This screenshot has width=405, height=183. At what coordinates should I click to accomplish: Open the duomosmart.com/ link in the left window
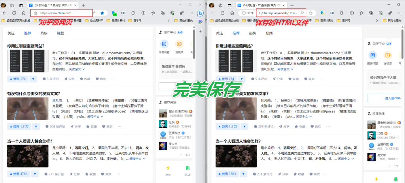[x=117, y=53]
